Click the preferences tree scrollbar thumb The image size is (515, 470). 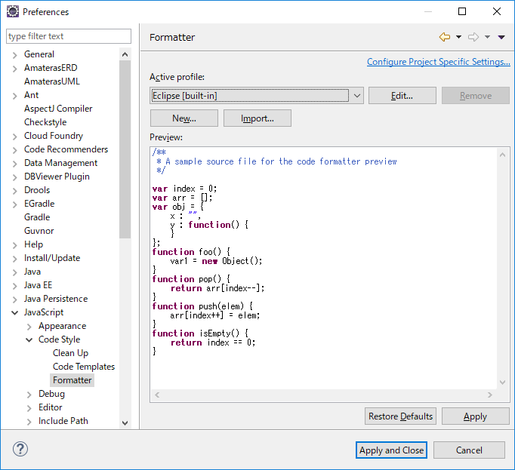(125, 149)
